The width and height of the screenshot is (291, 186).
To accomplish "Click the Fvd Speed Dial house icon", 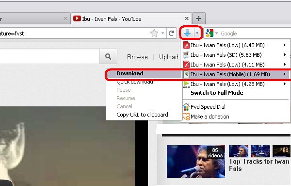I will [x=186, y=107].
